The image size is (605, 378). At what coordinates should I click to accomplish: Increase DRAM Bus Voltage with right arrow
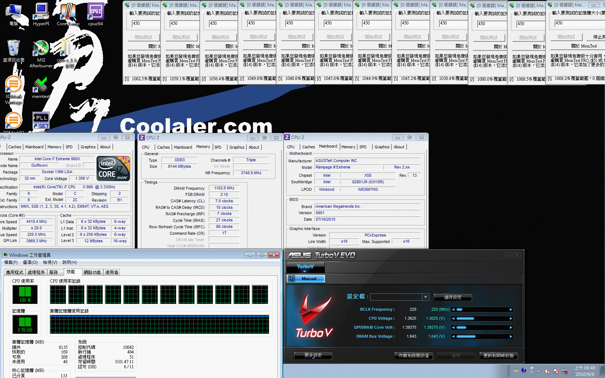pos(511,337)
